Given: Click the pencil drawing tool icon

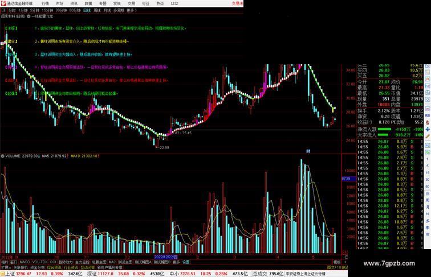Looking at the screenshot, I should (x=428, y=137).
